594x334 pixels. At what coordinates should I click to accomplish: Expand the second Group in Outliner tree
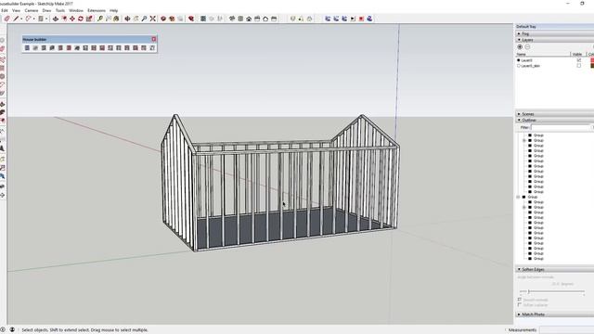coord(524,140)
